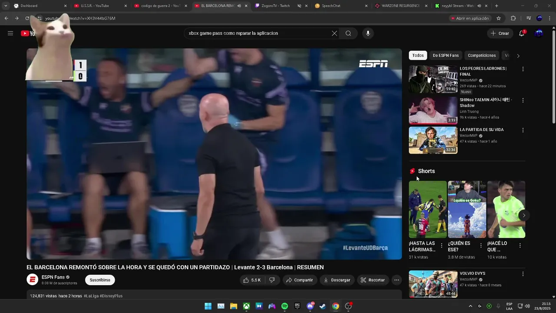Open options for LOS PEORES LADRONES video

pyautogui.click(x=523, y=69)
